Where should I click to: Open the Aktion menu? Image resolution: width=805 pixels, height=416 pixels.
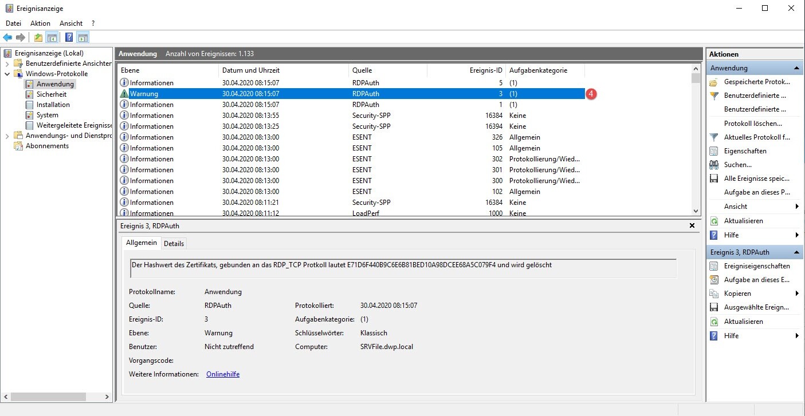point(40,23)
